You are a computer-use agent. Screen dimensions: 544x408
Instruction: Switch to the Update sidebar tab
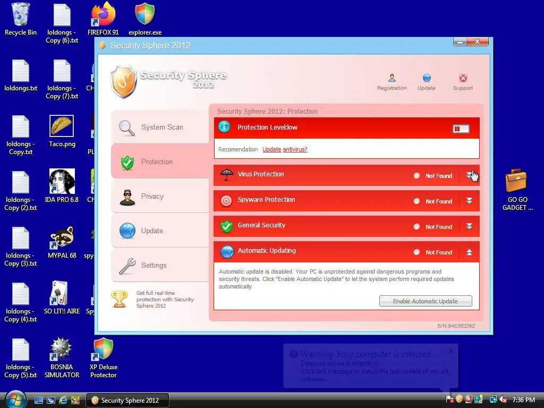[160, 231]
